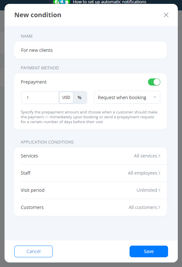This screenshot has width=182, height=267.
Task: Click the prepayment amount field
Action: point(40,98)
